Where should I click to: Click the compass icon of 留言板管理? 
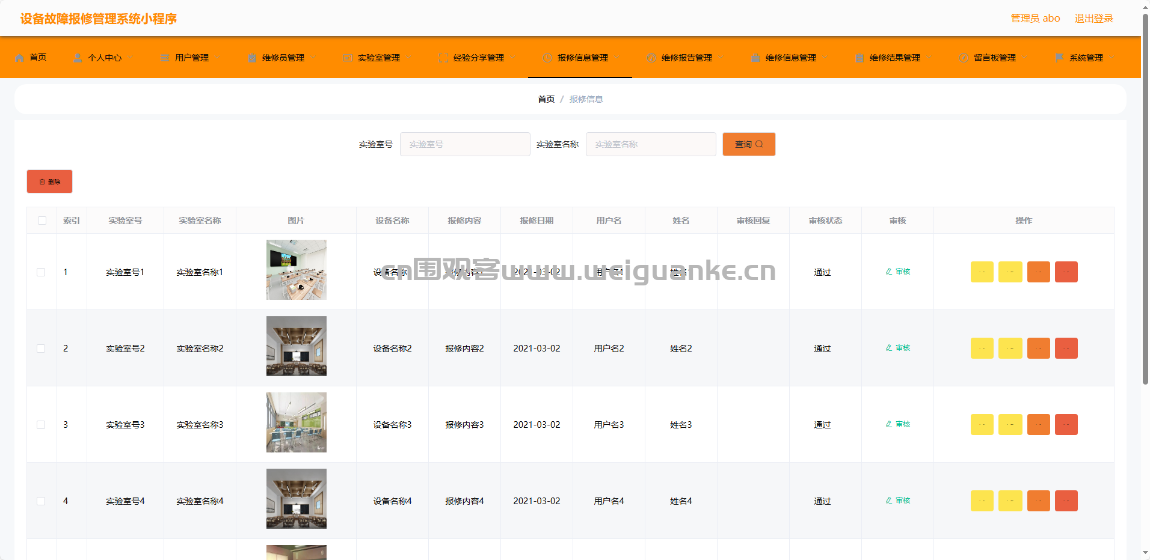pyautogui.click(x=964, y=58)
